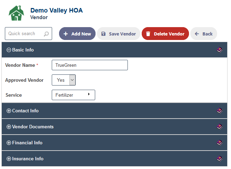The height and width of the screenshot is (169, 231).
Task: Open the Vendor Documents help book icon
Action: [x=220, y=127]
